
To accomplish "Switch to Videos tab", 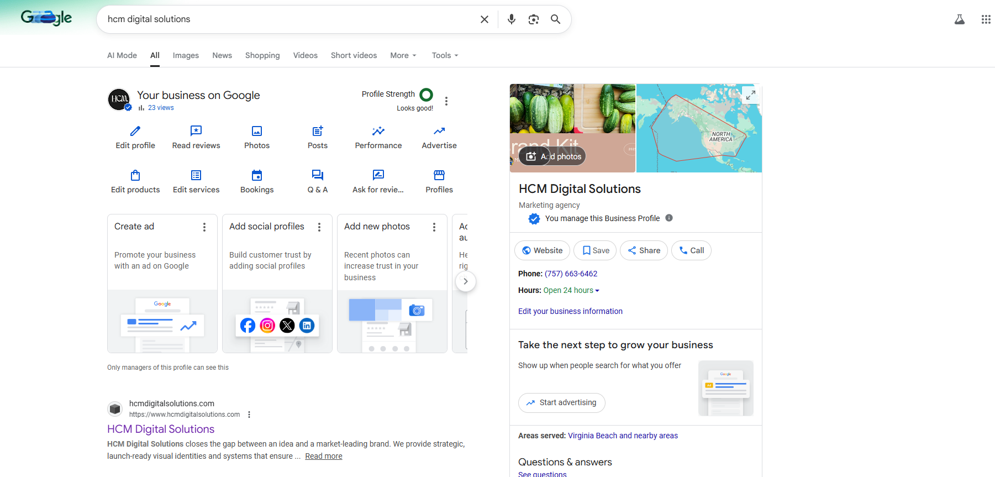I will click(306, 55).
